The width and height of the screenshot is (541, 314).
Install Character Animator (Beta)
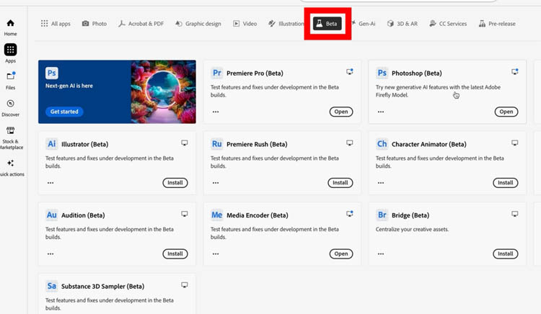(x=506, y=183)
